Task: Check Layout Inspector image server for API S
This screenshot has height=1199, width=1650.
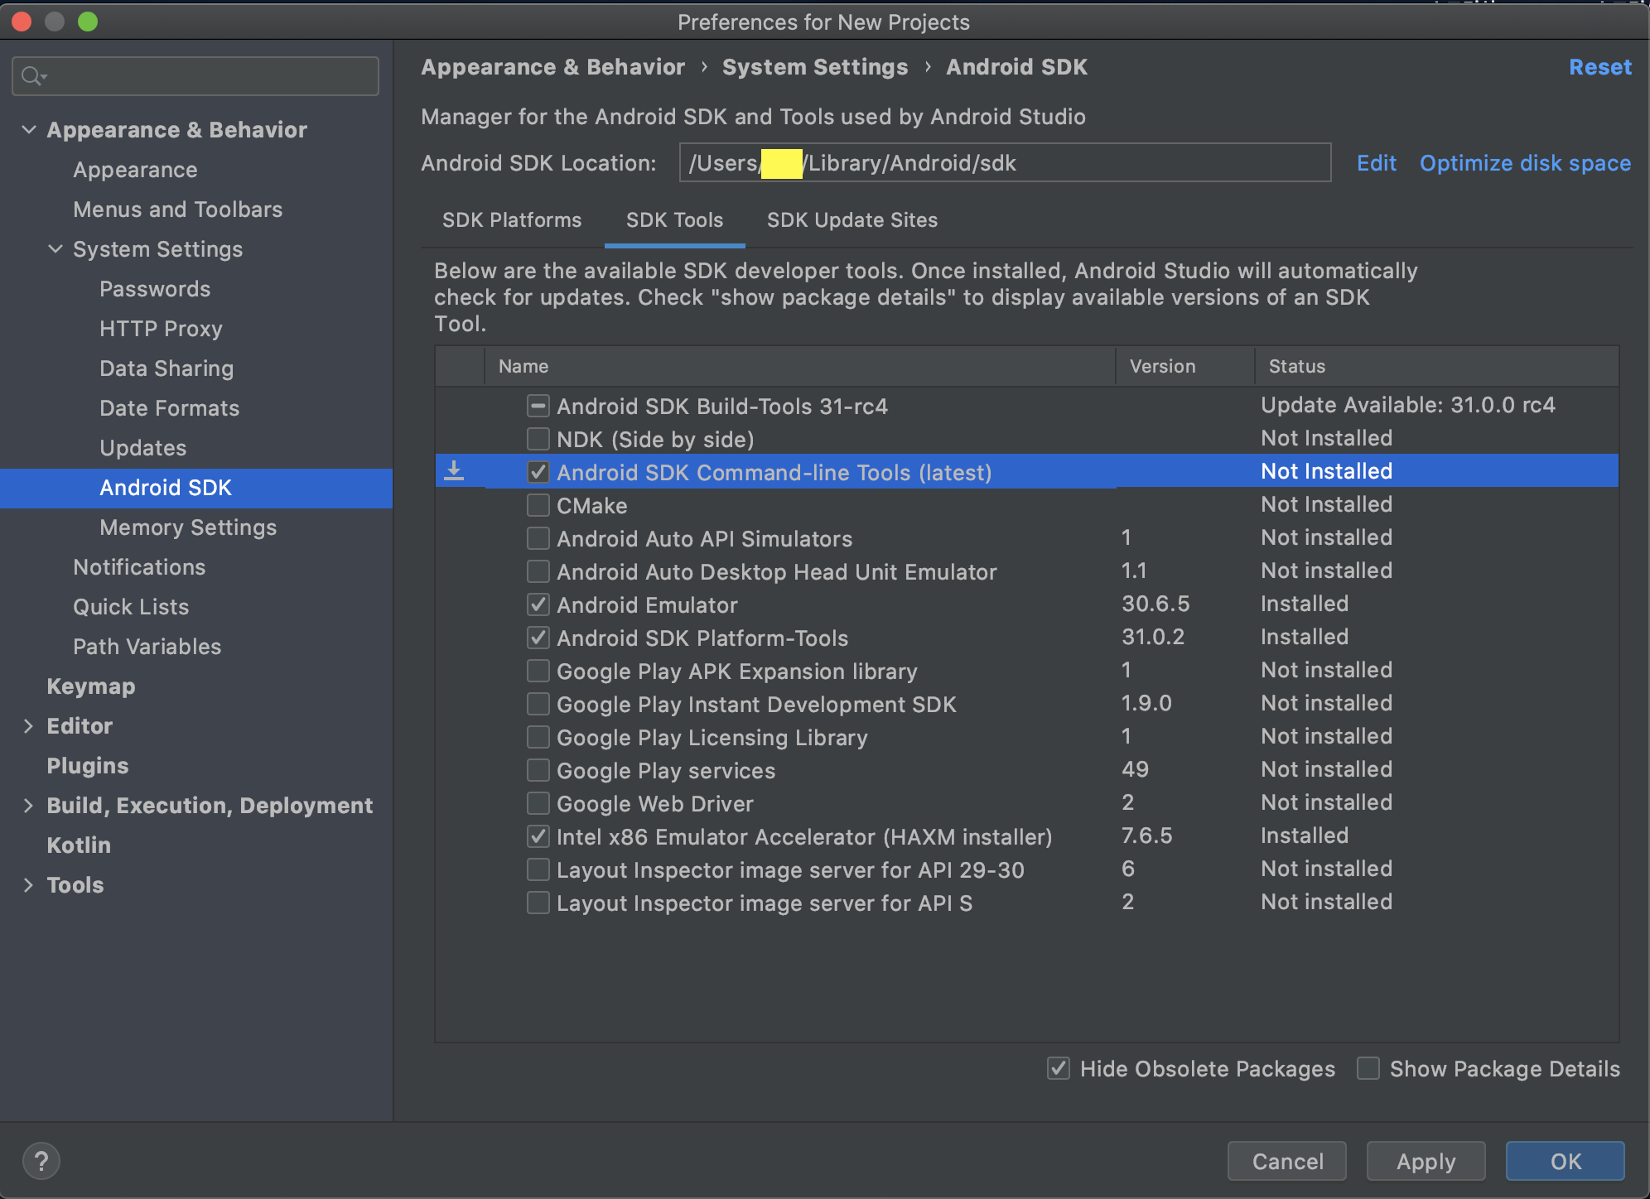Action: [x=538, y=903]
